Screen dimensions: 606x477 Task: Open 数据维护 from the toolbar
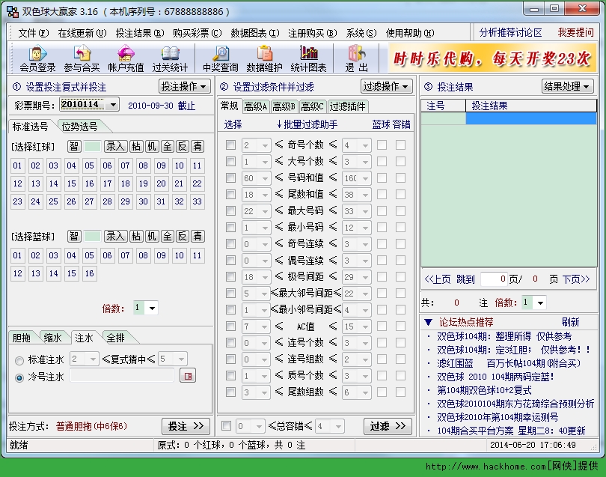pos(264,58)
